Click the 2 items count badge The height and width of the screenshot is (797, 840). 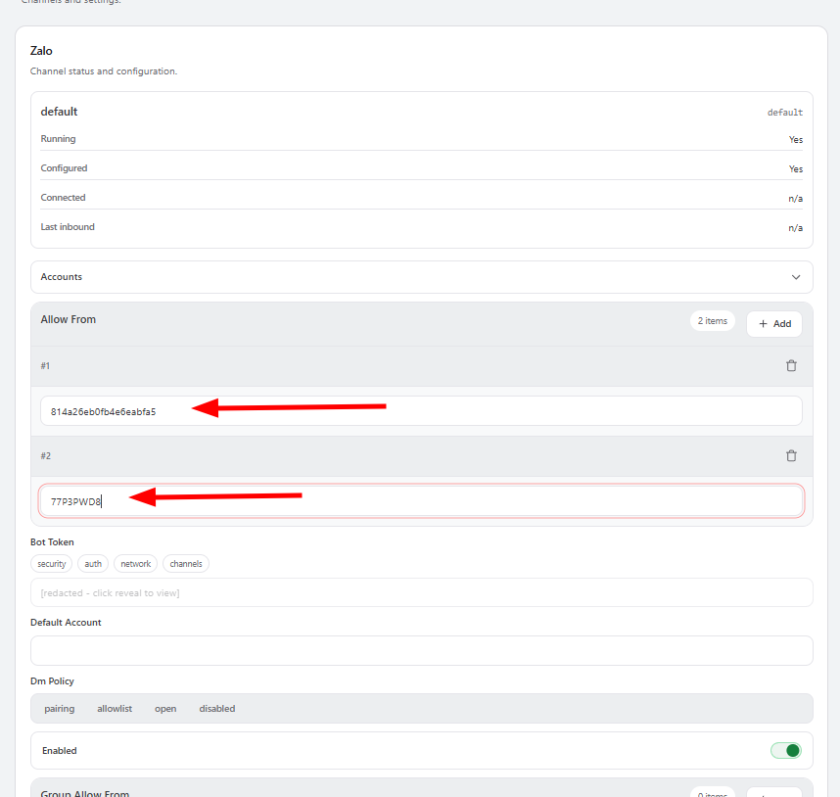coord(712,321)
